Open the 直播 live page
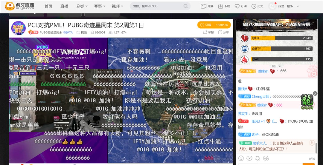 pyautogui.click(x=64, y=6)
